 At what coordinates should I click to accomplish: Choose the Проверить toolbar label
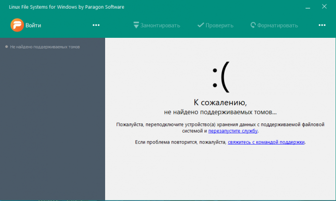click(219, 25)
